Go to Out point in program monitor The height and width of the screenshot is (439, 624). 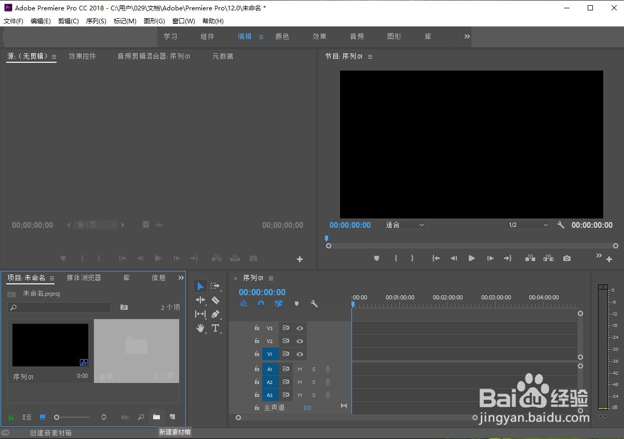point(508,258)
